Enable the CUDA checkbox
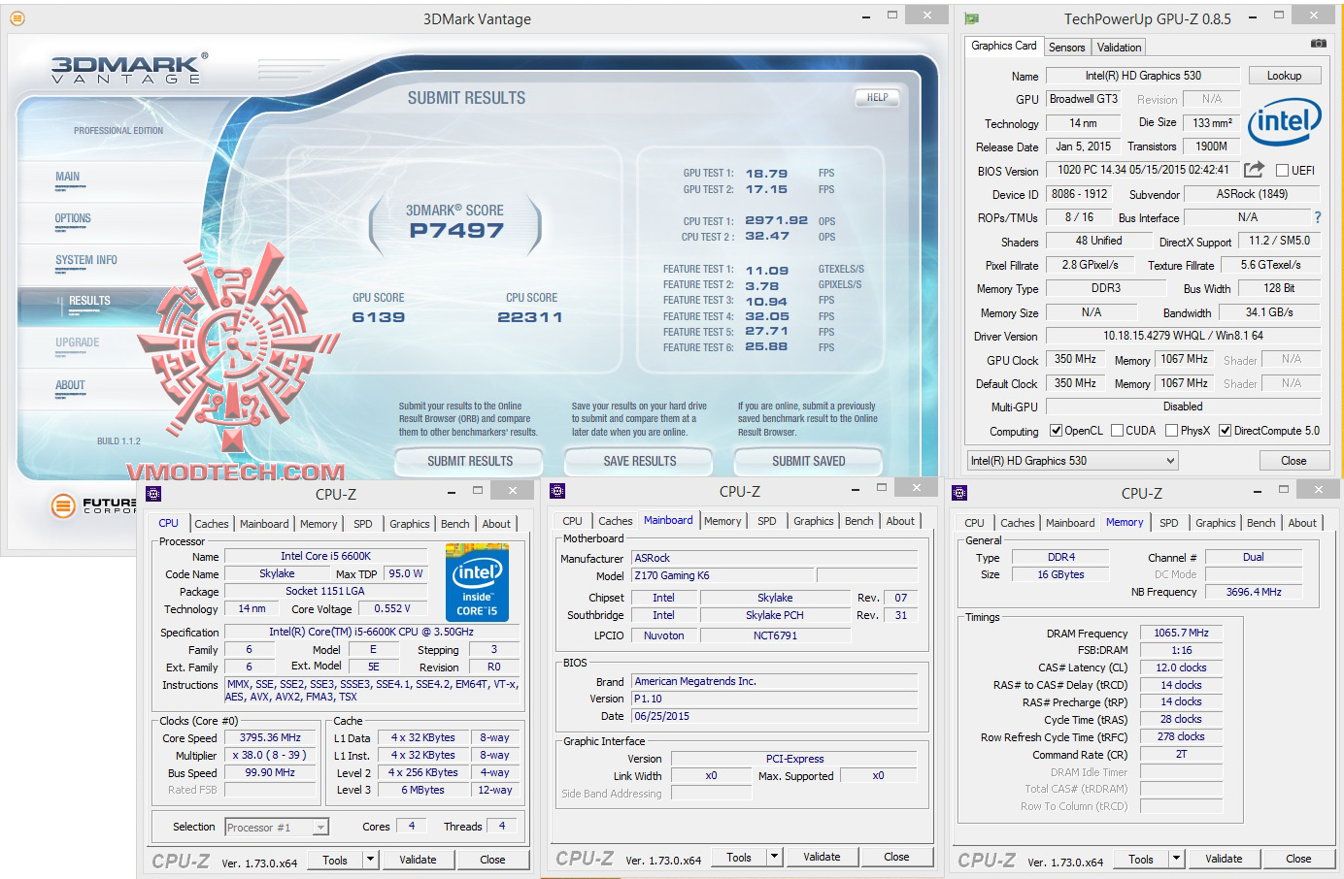Image resolution: width=1344 pixels, height=879 pixels. [x=1117, y=431]
